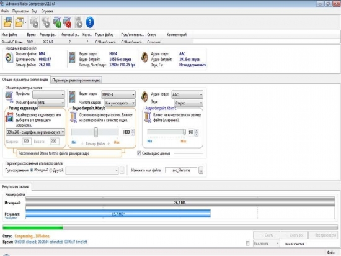
Task: Click the ellipsis button beside avc_filename
Action: coord(201,170)
